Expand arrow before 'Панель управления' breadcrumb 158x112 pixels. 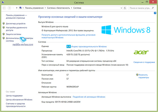(x=23, y=8)
